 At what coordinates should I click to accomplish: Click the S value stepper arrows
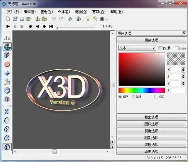tap(183, 77)
